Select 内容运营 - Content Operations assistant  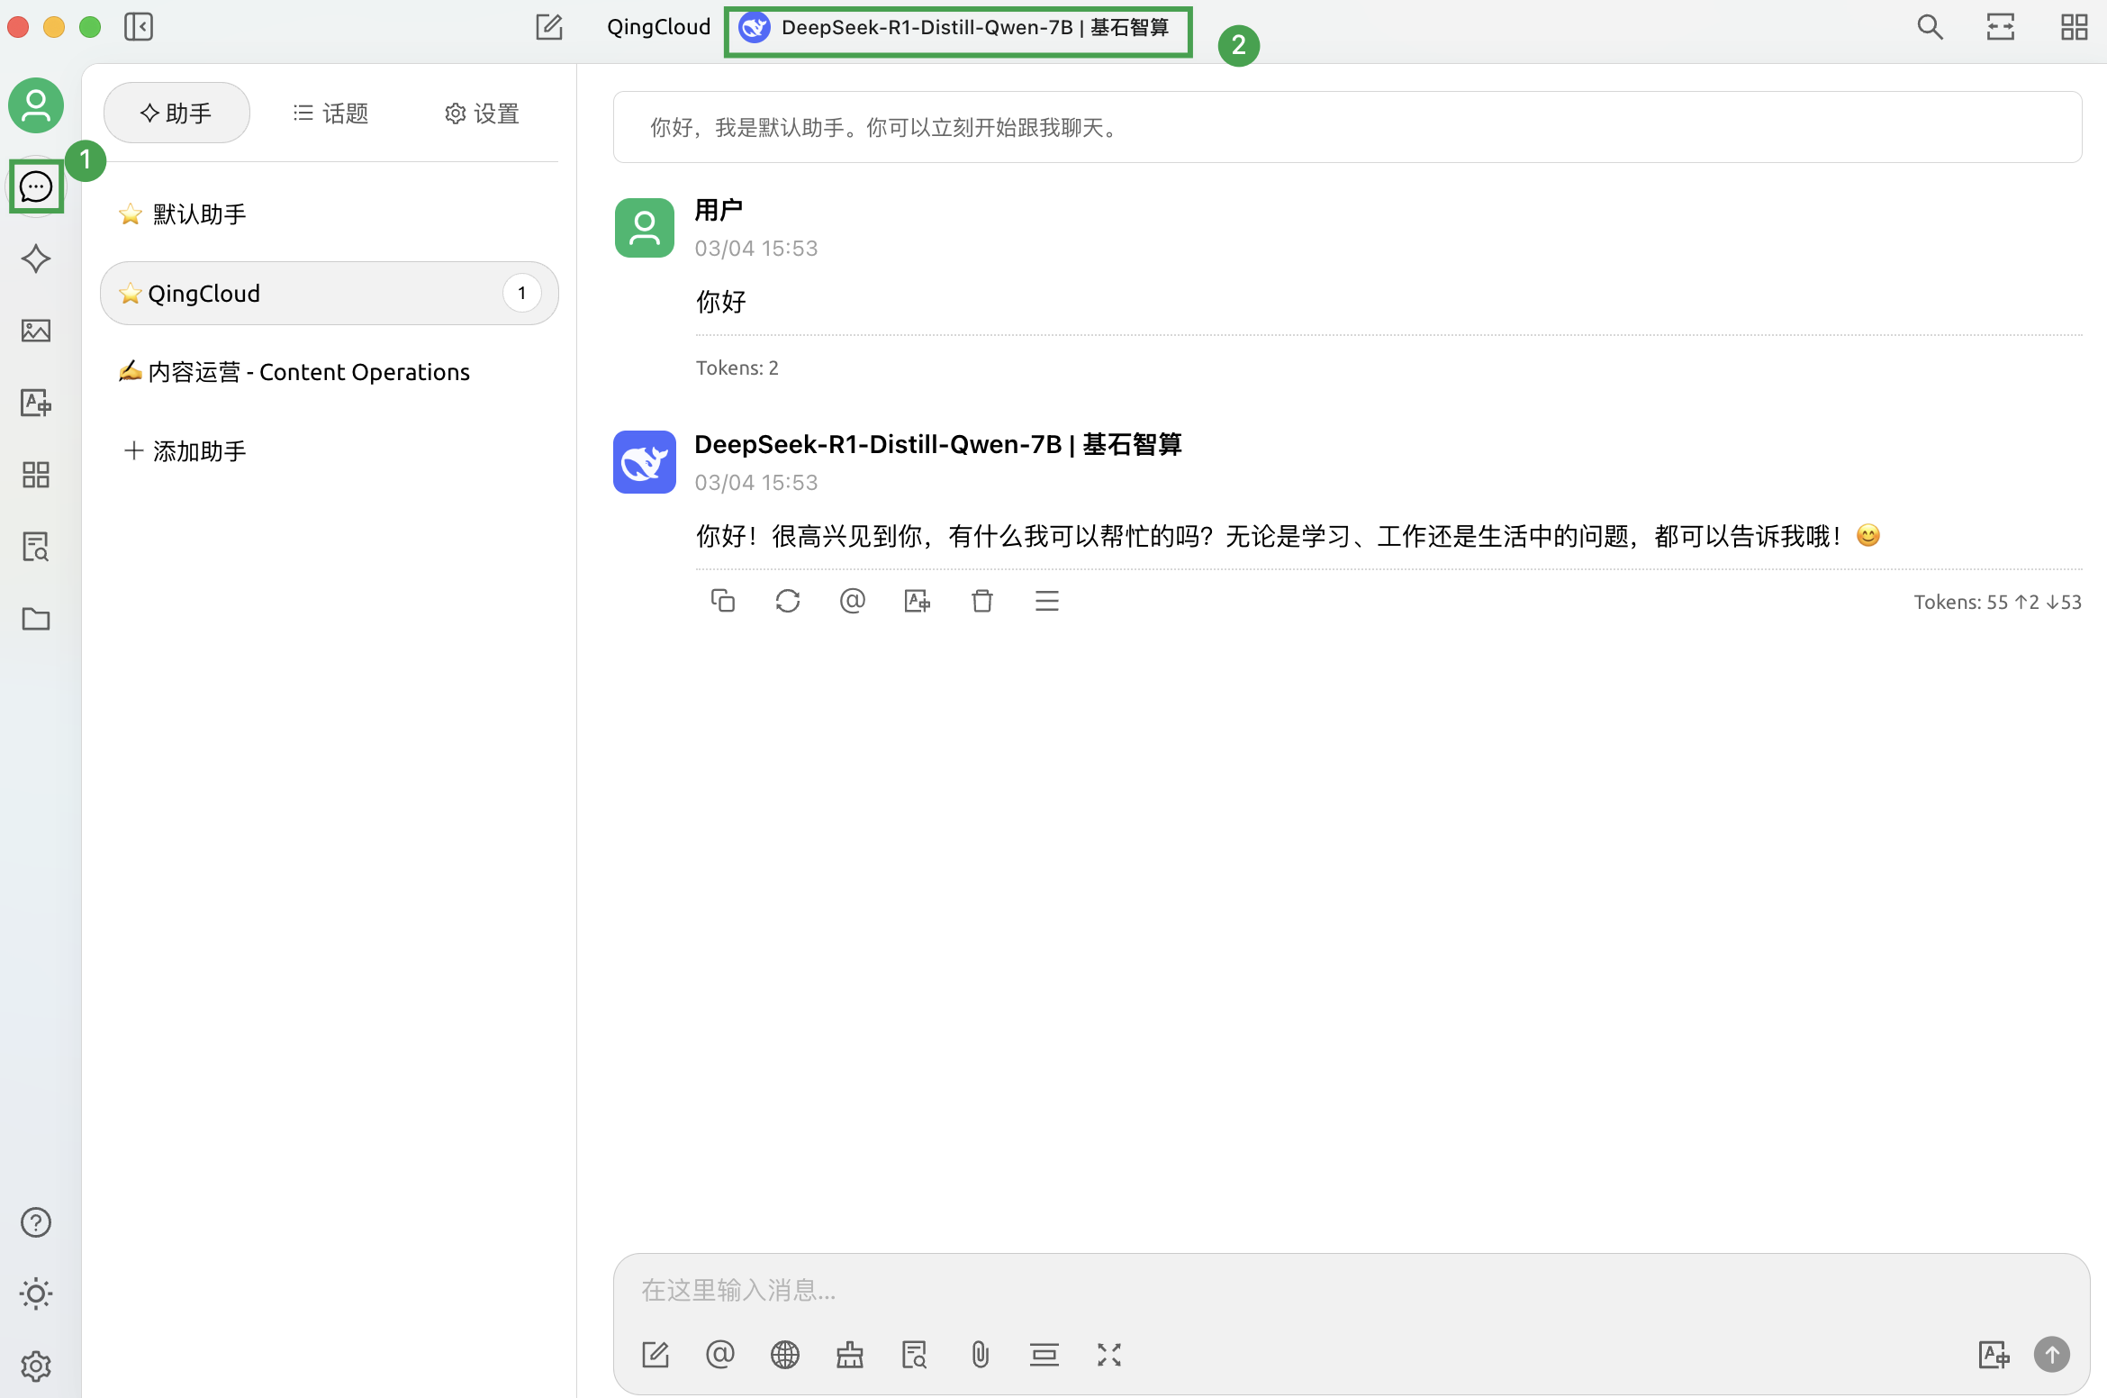(330, 372)
